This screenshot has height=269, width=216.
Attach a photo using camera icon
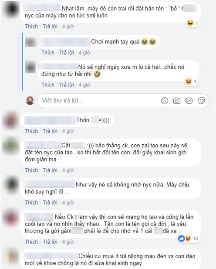(x=177, y=101)
